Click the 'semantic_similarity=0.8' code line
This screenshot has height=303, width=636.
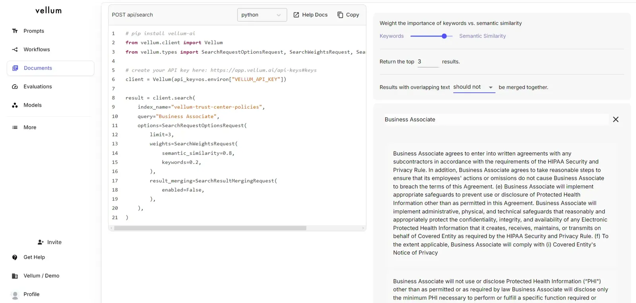pyautogui.click(x=198, y=153)
